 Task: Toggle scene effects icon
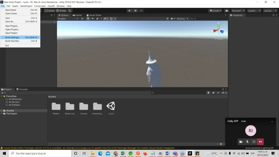pos(97,19)
